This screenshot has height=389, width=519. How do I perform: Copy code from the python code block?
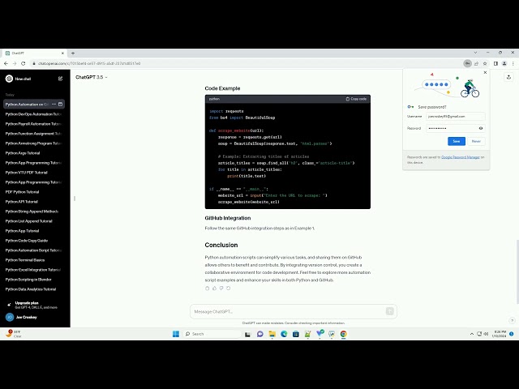coord(356,99)
